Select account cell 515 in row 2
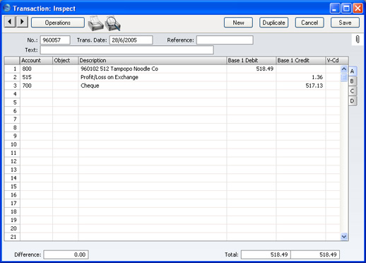The width and height of the screenshot is (366, 263). (36, 77)
